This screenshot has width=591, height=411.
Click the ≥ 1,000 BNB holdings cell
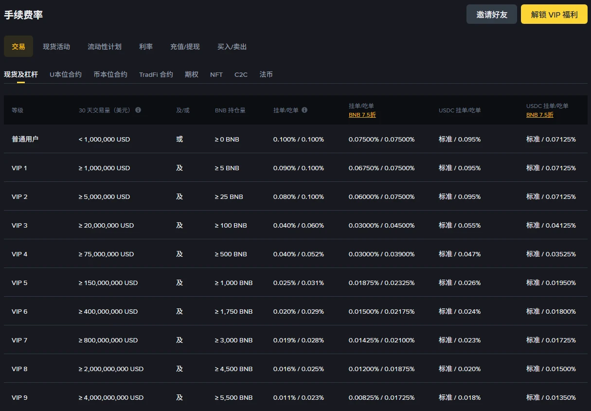(234, 283)
